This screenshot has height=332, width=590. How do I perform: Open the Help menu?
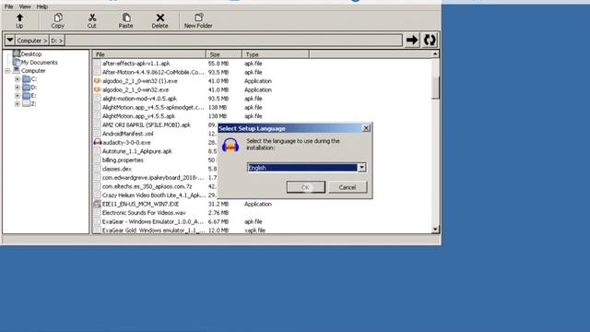click(41, 6)
